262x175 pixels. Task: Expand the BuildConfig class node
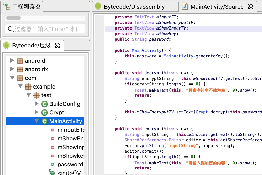37,104
